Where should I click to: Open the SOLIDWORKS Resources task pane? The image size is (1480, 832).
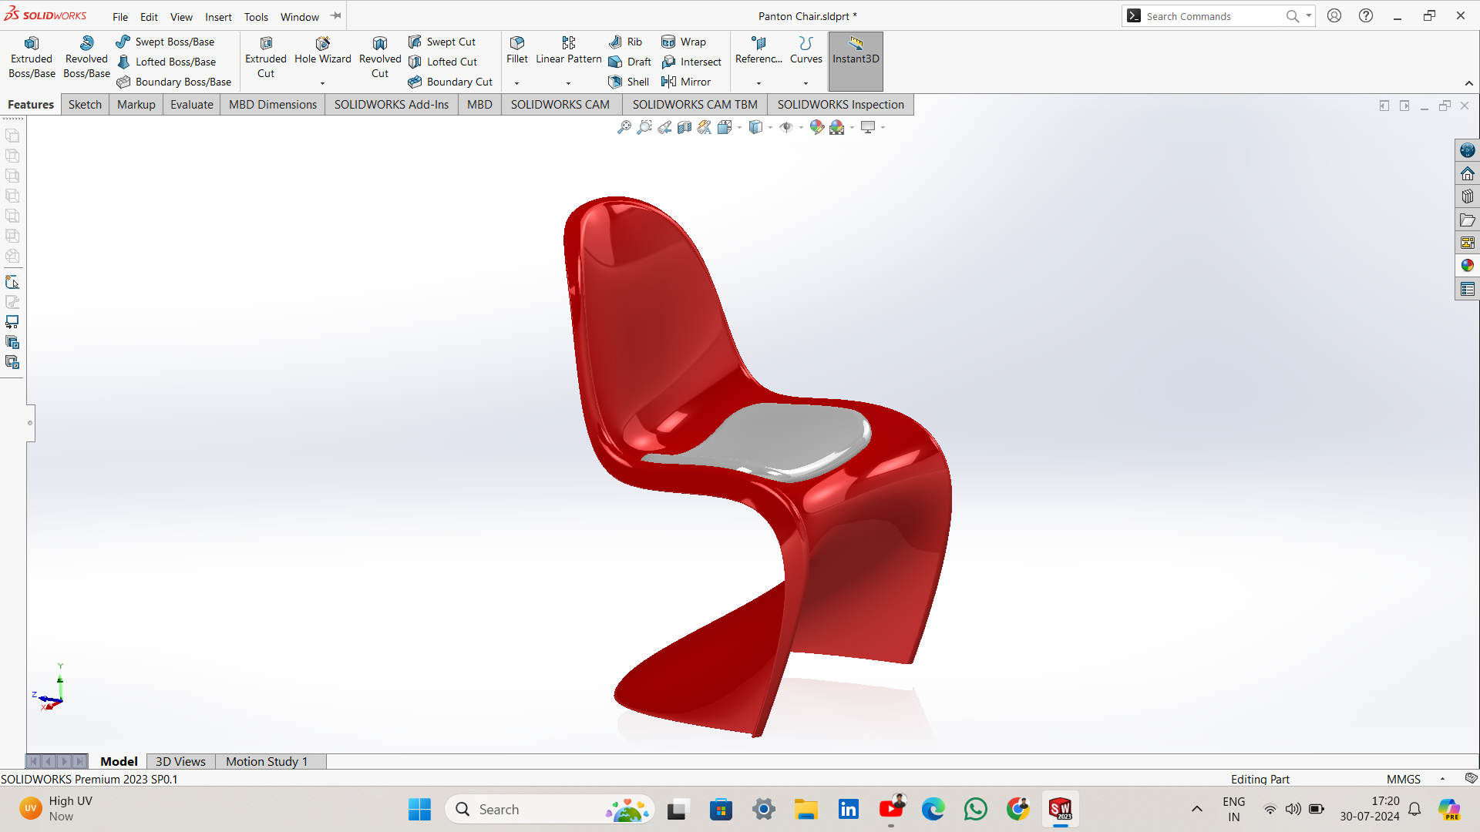1468,173
